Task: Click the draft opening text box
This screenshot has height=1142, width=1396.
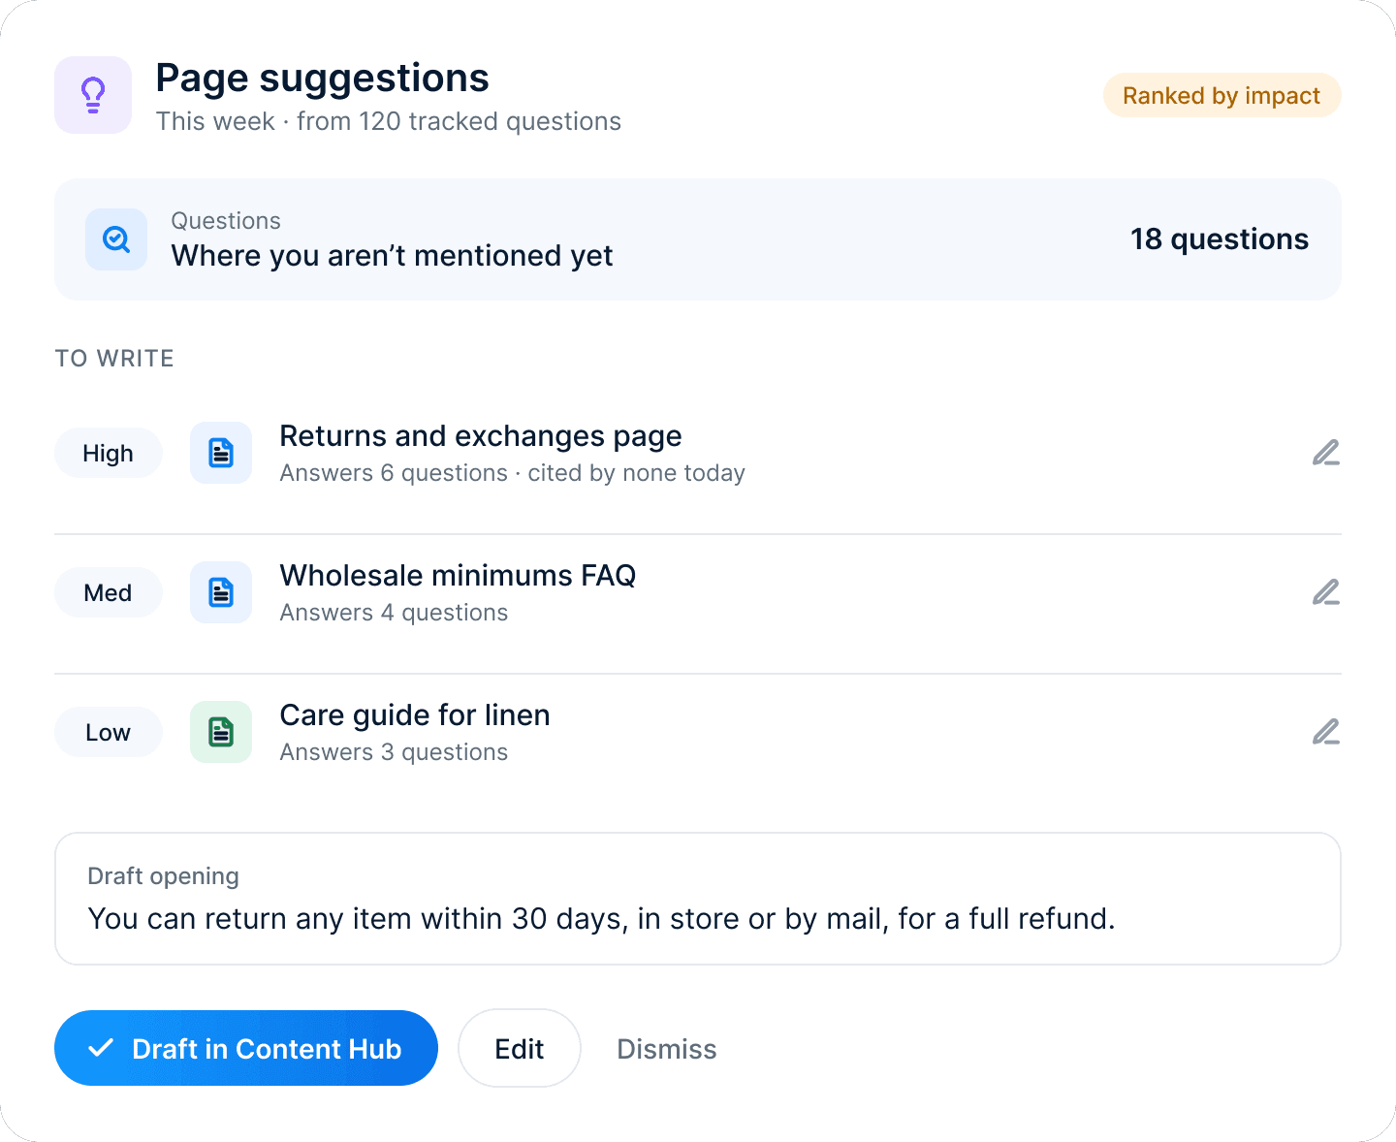Action: pyautogui.click(x=698, y=899)
